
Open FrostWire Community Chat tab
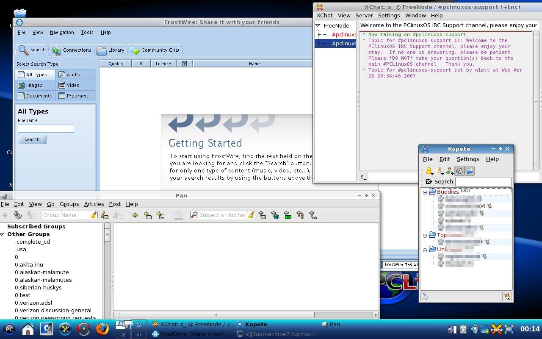click(155, 50)
